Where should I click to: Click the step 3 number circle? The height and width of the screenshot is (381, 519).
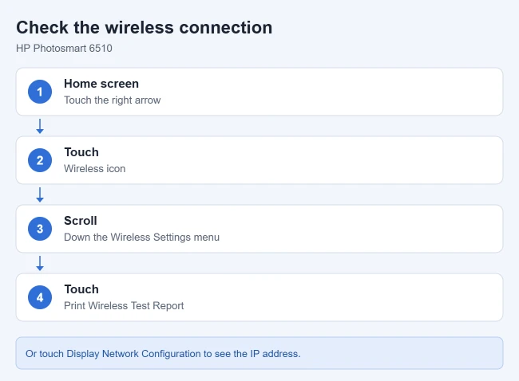coord(40,229)
